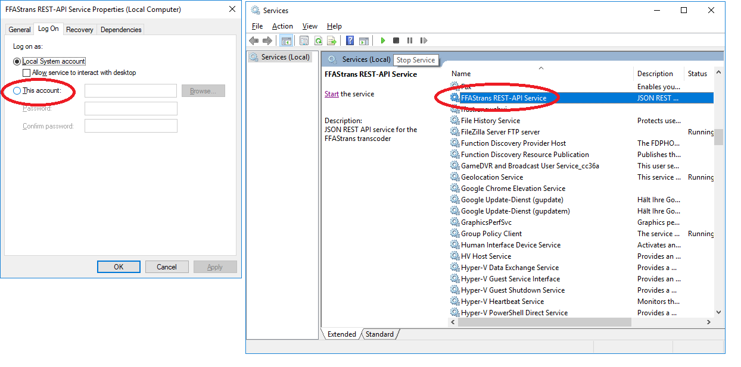Click the Confirm password input field

[131, 126]
